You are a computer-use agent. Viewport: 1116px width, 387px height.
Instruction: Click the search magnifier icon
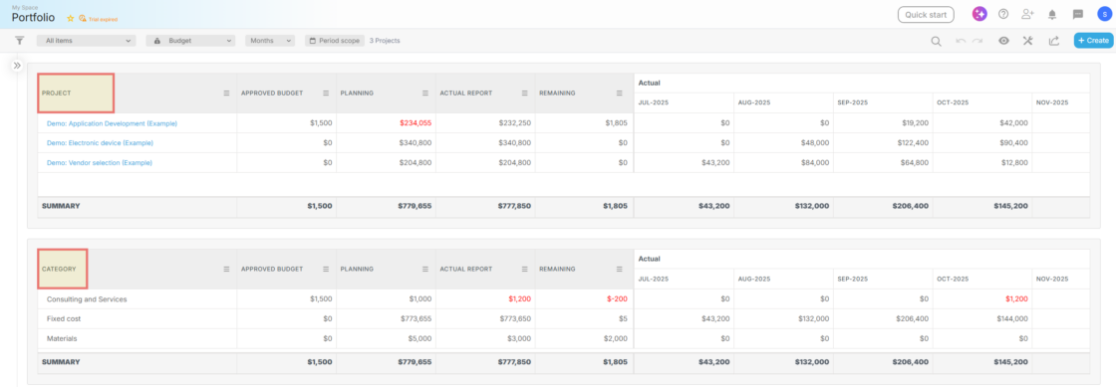point(936,41)
